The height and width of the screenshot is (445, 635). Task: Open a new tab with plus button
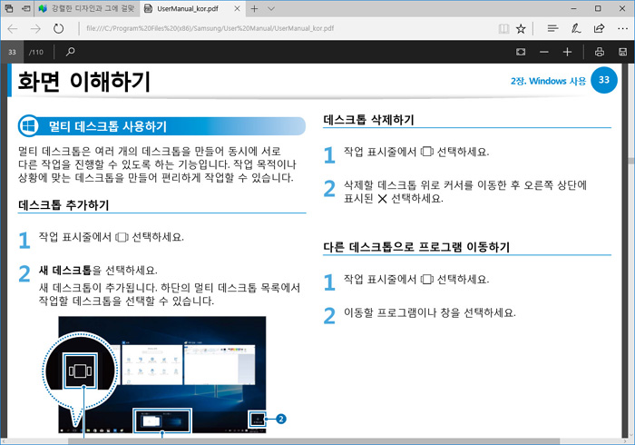point(255,8)
